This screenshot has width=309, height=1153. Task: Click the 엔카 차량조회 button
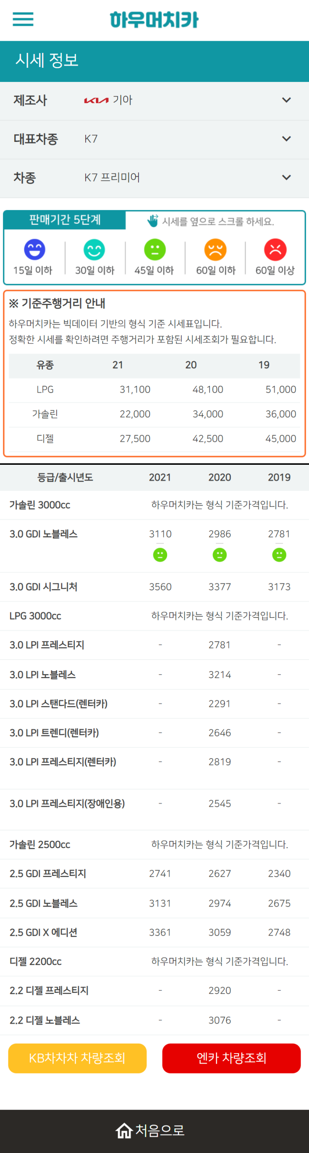pyautogui.click(x=231, y=1058)
